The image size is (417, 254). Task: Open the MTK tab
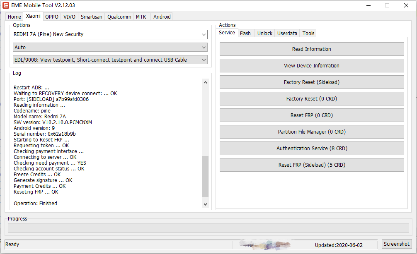[141, 17]
